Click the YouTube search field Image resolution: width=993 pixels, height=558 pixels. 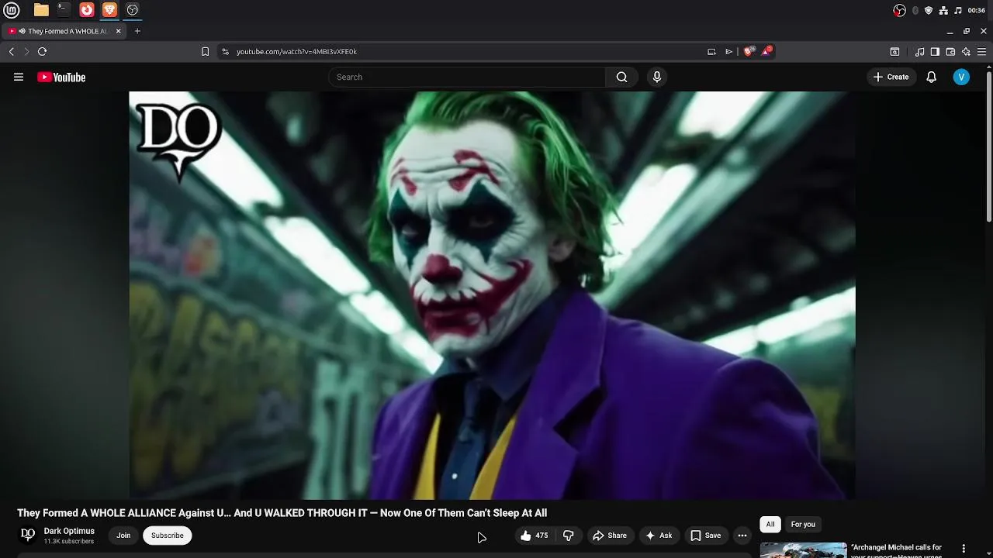467,77
